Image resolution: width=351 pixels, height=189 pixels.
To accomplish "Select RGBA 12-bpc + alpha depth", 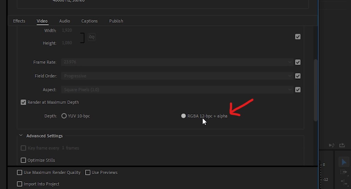I will (x=183, y=116).
